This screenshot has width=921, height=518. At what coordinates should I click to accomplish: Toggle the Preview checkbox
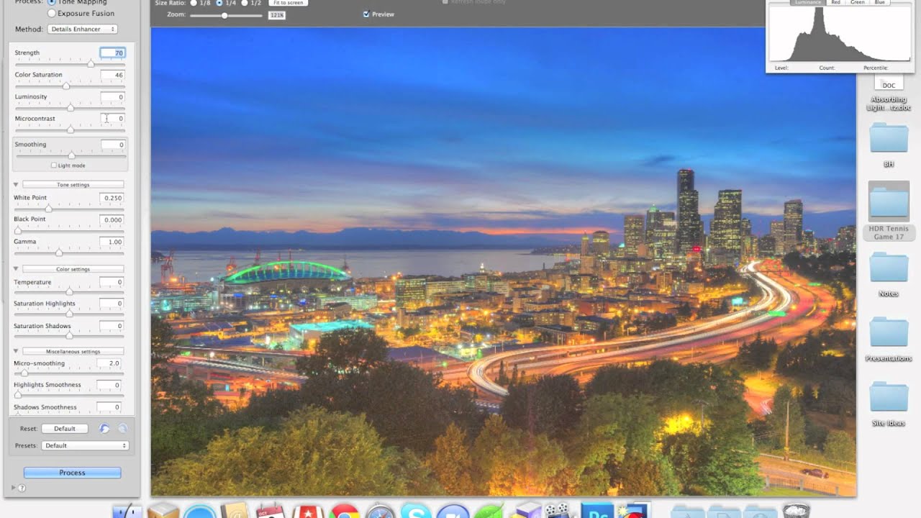[367, 14]
